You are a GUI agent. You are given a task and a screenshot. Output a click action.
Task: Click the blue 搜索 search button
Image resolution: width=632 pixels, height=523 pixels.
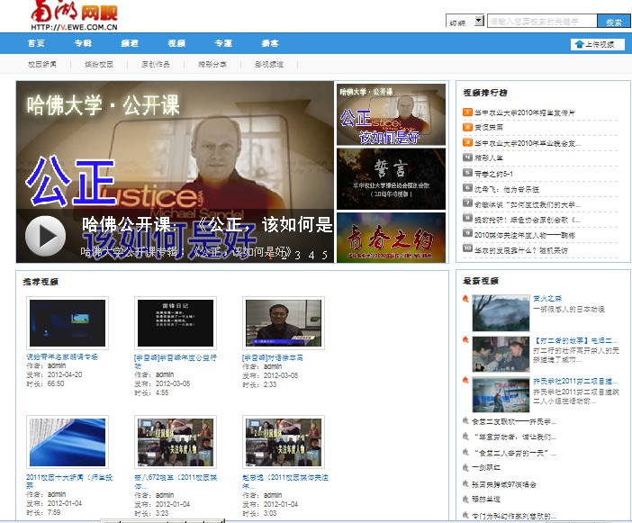[x=613, y=22]
